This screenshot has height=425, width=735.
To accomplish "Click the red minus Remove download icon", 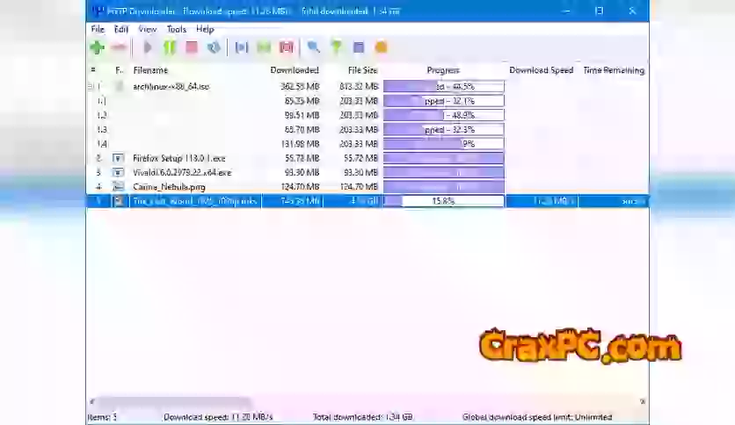I will pos(118,47).
